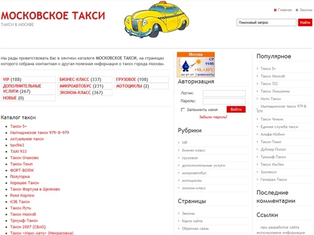Select эконом-класс under Рубрики
This screenshot has height=235, width=314.
[x=194, y=188]
